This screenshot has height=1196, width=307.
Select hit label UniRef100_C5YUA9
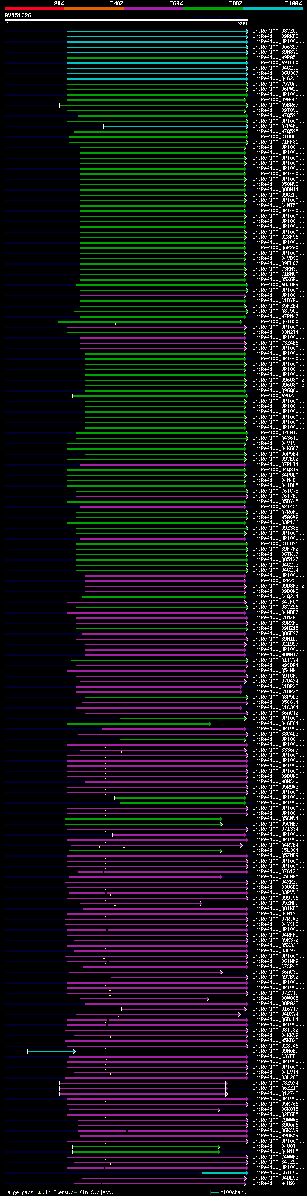point(275,84)
